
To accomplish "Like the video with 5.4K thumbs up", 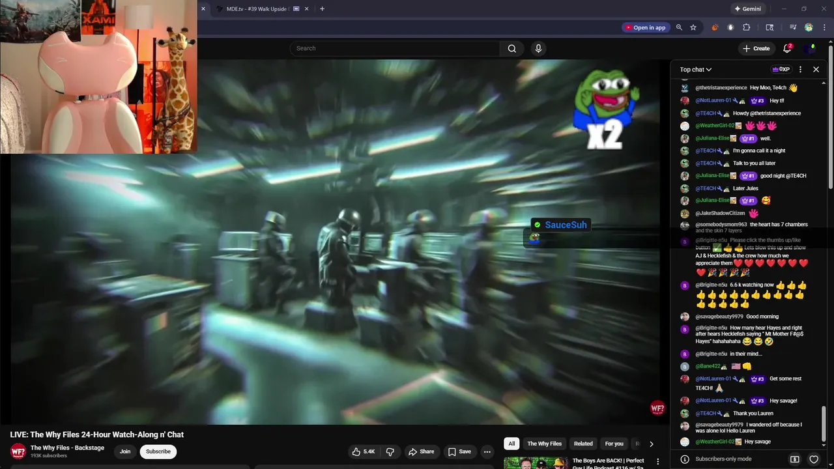I will (364, 451).
